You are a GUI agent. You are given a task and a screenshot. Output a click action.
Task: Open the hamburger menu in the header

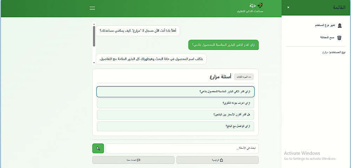click(x=92, y=8)
